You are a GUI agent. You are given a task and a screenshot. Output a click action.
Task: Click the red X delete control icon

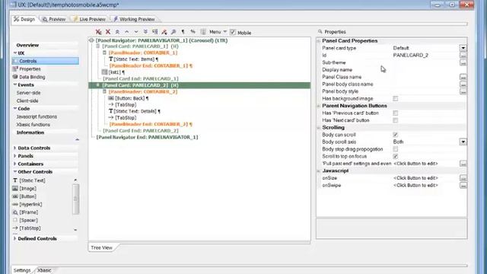108,32
